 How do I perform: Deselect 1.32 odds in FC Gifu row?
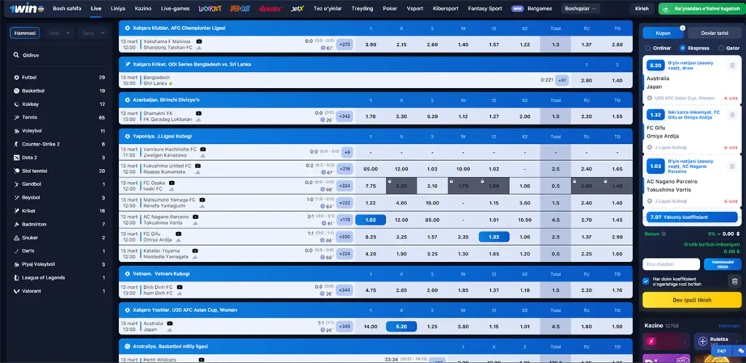(494, 236)
